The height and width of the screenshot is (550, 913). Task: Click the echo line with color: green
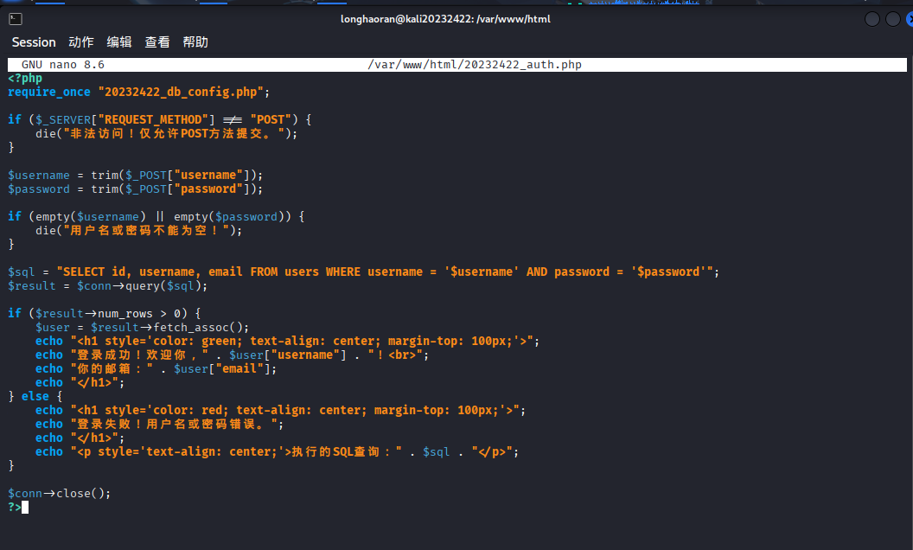(288, 342)
